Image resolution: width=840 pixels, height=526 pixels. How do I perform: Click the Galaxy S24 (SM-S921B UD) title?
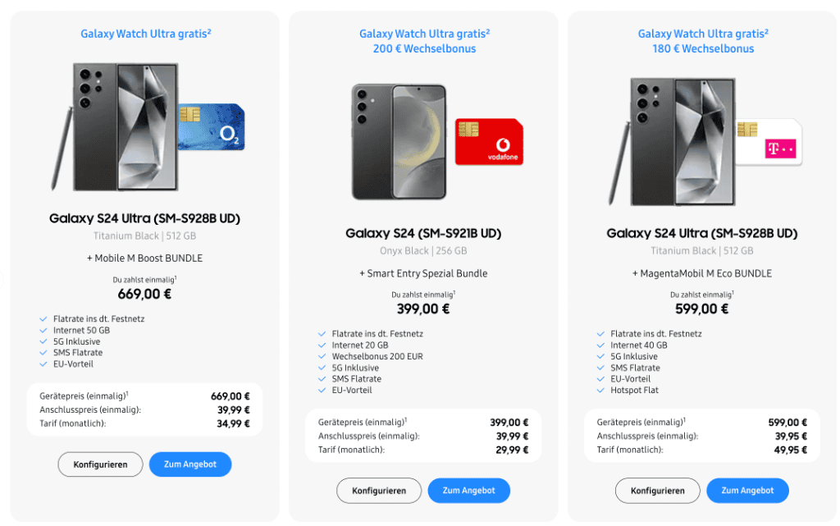(x=423, y=234)
